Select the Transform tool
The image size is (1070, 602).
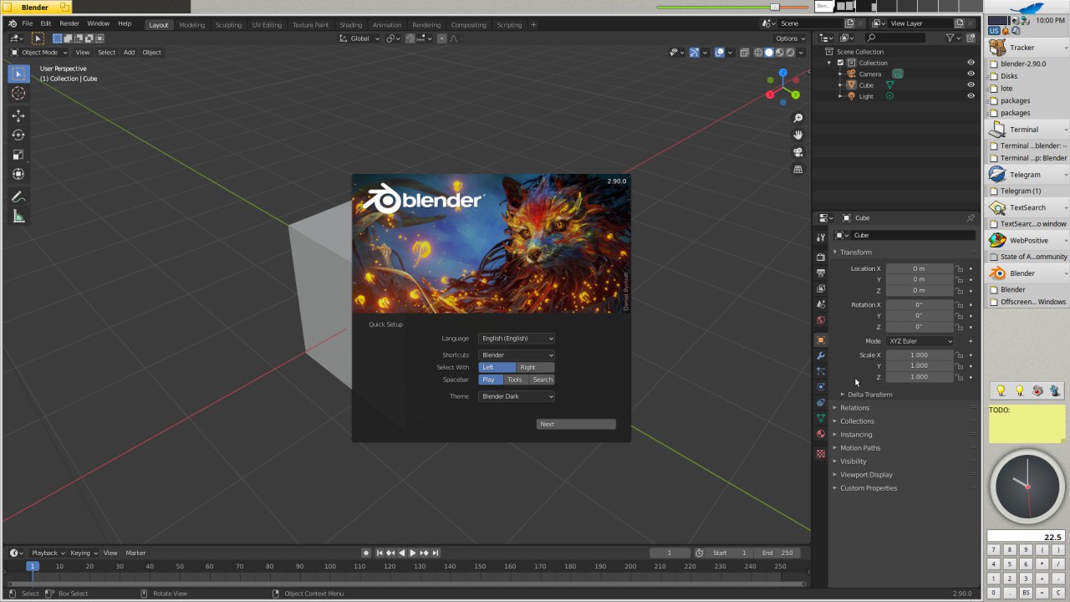(18, 174)
